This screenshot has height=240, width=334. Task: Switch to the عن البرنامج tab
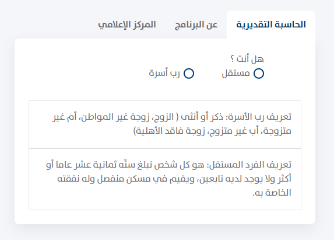(196, 25)
